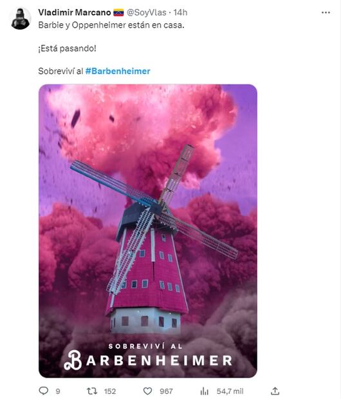The width and height of the screenshot is (341, 399).
Task: Click the 'Barbie y Oppenheimer están en casa' text
Action: coord(111,25)
